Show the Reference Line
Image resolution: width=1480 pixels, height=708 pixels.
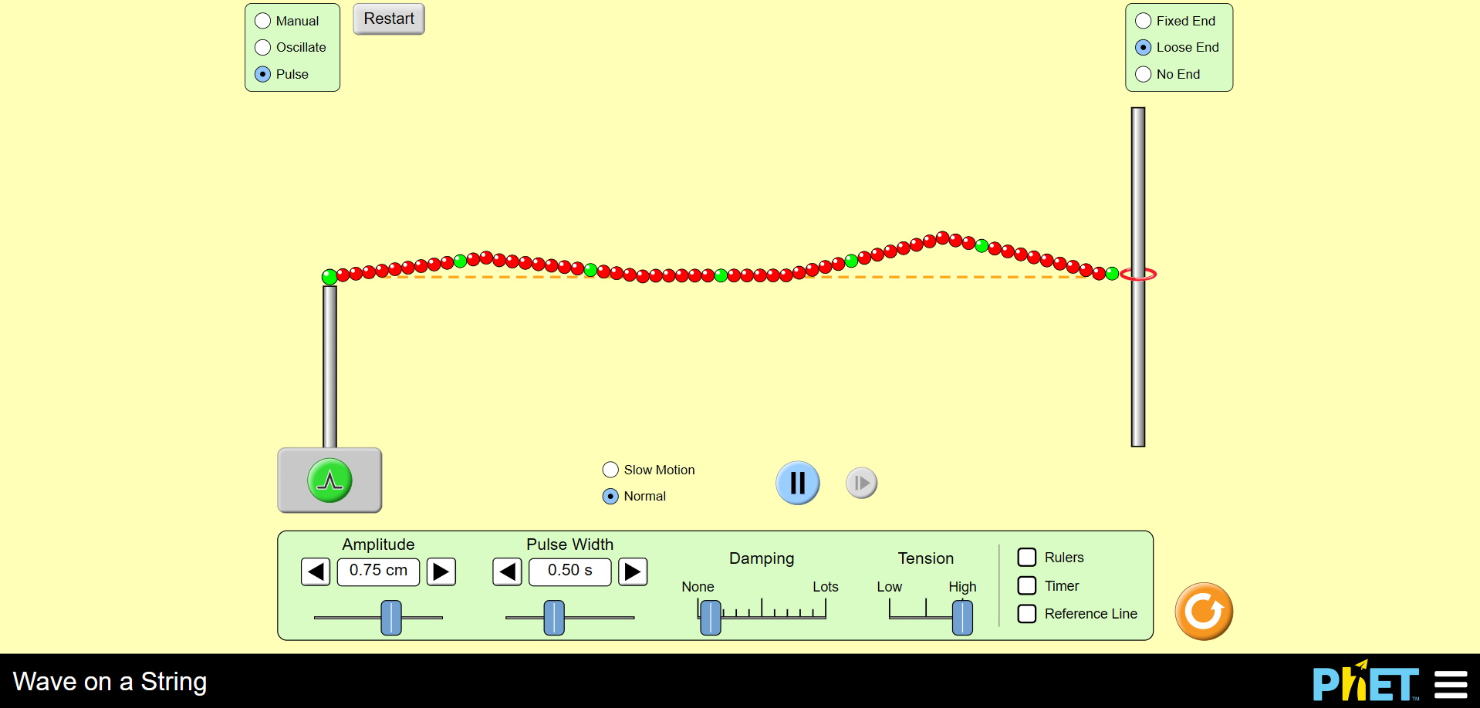[1026, 613]
